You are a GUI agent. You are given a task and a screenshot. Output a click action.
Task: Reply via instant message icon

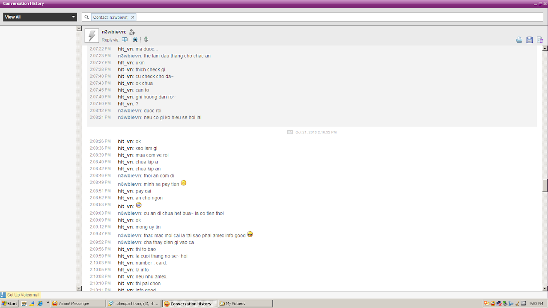point(125,40)
